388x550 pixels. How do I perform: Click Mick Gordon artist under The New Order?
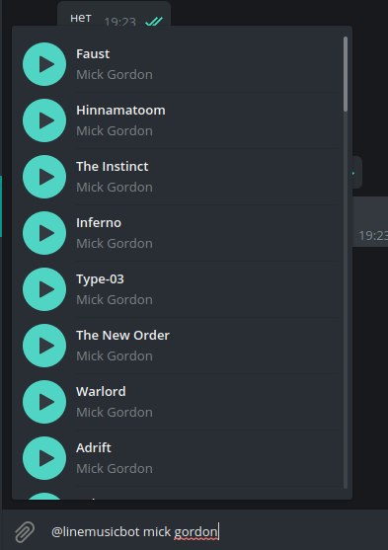(x=115, y=356)
